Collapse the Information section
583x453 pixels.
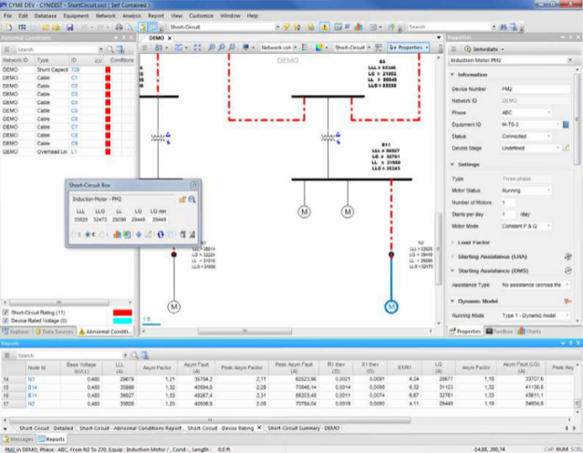[x=453, y=75]
